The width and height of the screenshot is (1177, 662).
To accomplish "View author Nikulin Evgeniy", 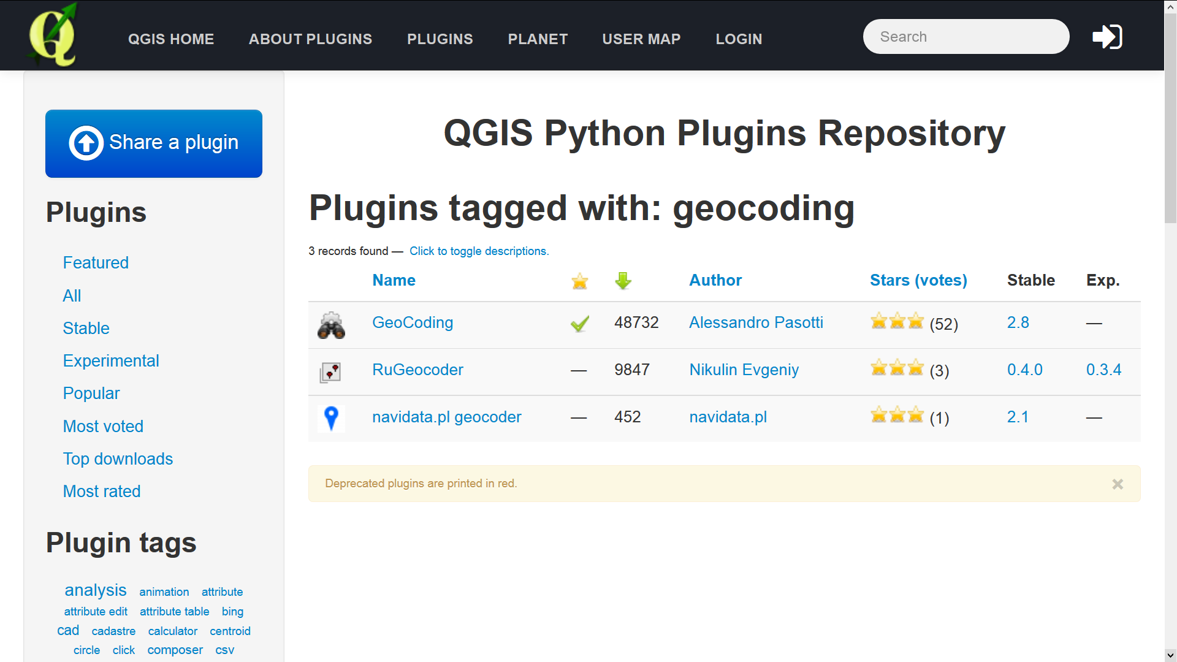I will [x=744, y=370].
